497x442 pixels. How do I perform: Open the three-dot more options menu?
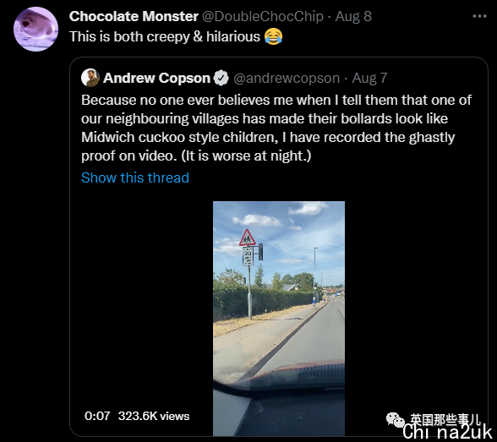(479, 16)
